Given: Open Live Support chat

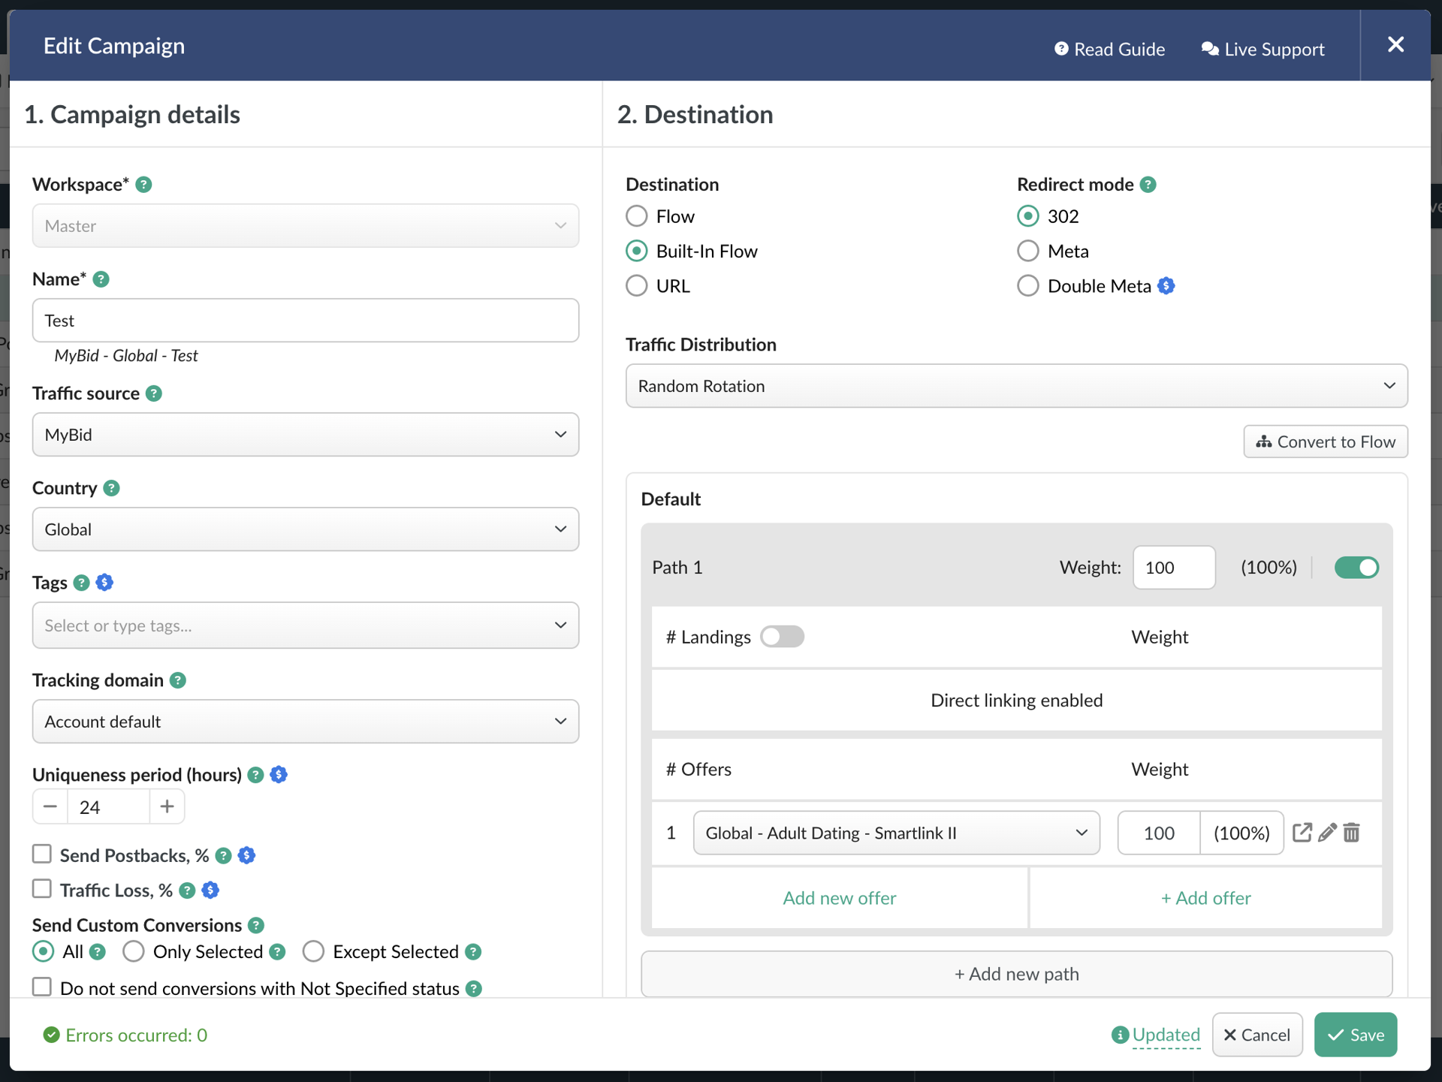Looking at the screenshot, I should 1263,50.
